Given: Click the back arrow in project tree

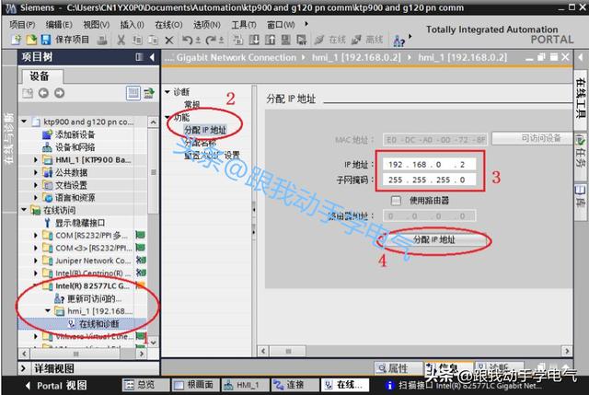Looking at the screenshot, I should 43,93.
